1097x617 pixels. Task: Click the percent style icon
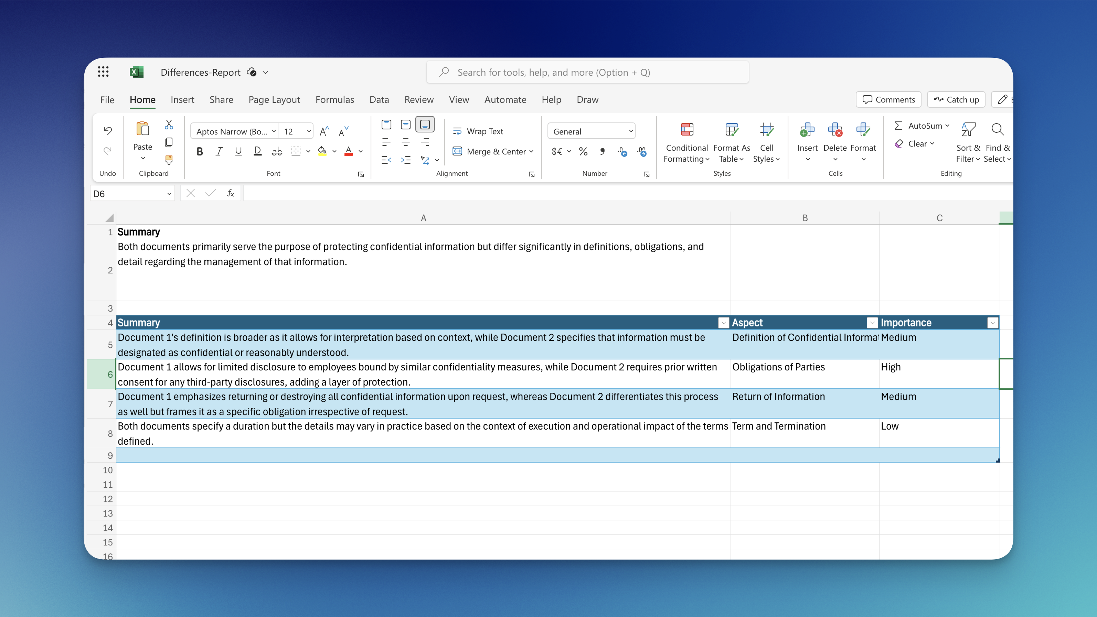583,151
